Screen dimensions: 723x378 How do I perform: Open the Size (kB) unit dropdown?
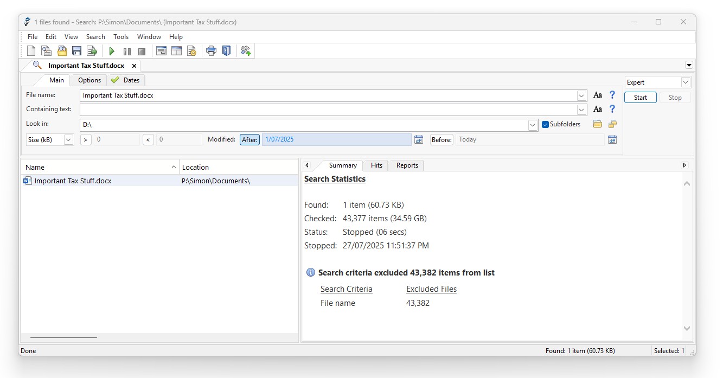[68, 139]
